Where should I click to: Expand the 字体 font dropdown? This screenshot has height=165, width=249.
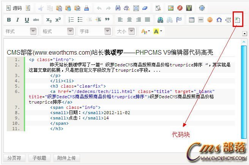[x=94, y=31]
